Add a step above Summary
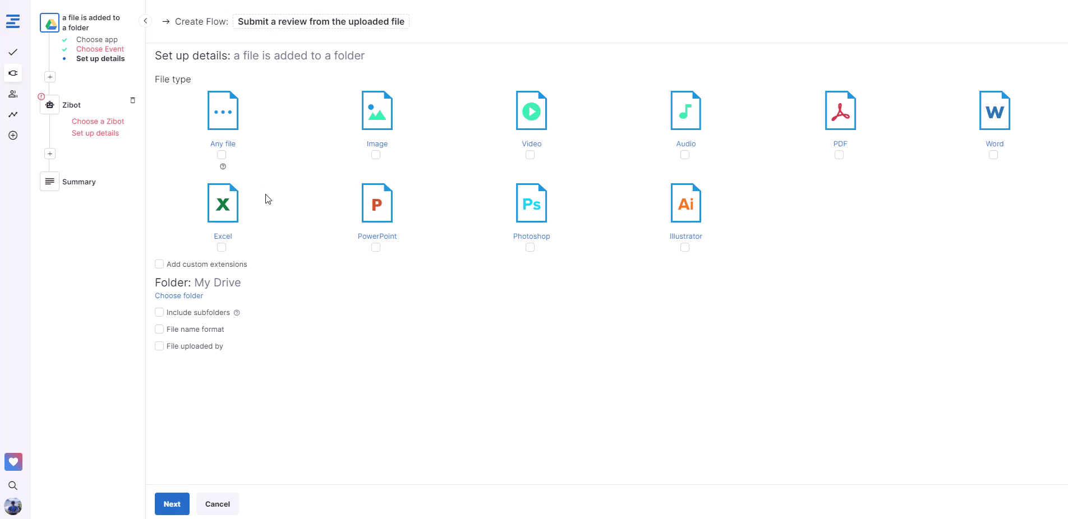 click(50, 154)
